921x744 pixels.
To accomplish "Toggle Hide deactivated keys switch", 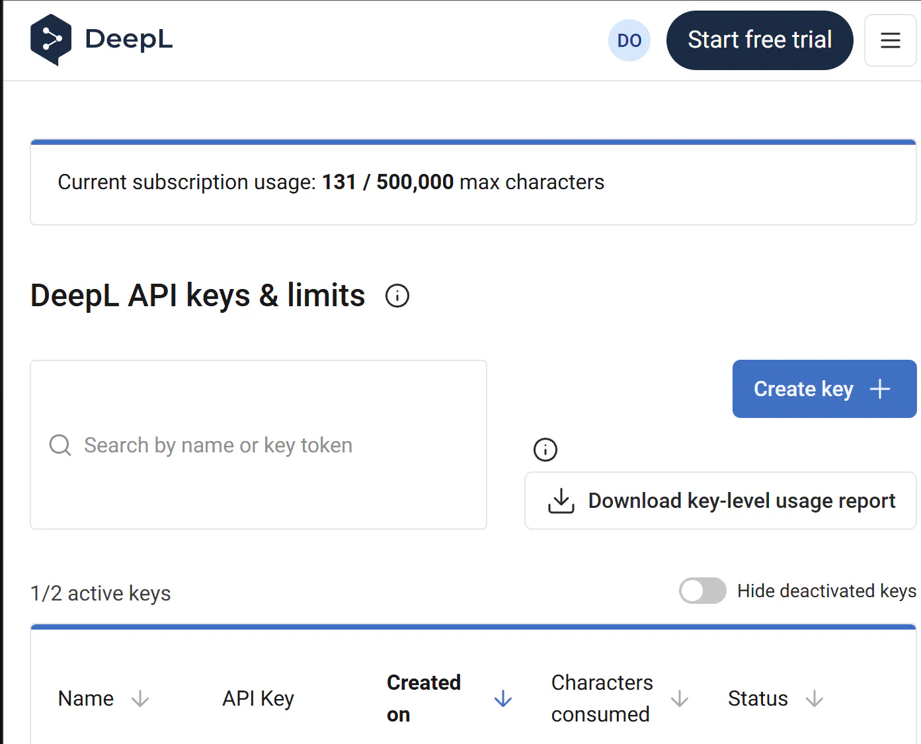I will click(703, 591).
